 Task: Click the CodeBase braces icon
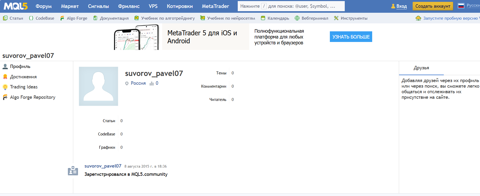31,18
